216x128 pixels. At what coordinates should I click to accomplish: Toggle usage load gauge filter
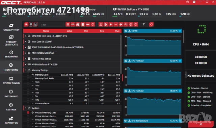(x=131, y=25)
